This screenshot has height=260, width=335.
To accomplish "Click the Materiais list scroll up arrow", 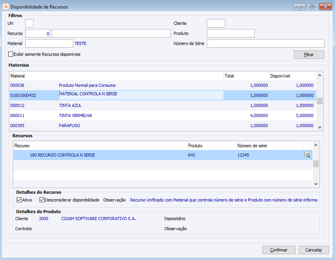I will pos(320,75).
